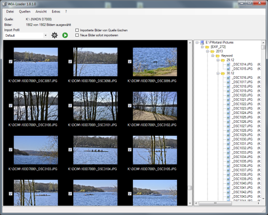Viewport: 268px width, 215px height.
Task: Uncheck the checkbox for _DSC3097.JPG thumbnail
Action: 10,61
